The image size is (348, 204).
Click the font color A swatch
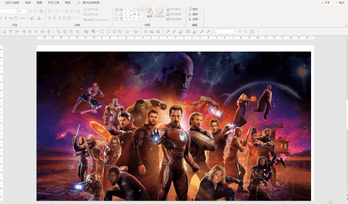click(39, 18)
